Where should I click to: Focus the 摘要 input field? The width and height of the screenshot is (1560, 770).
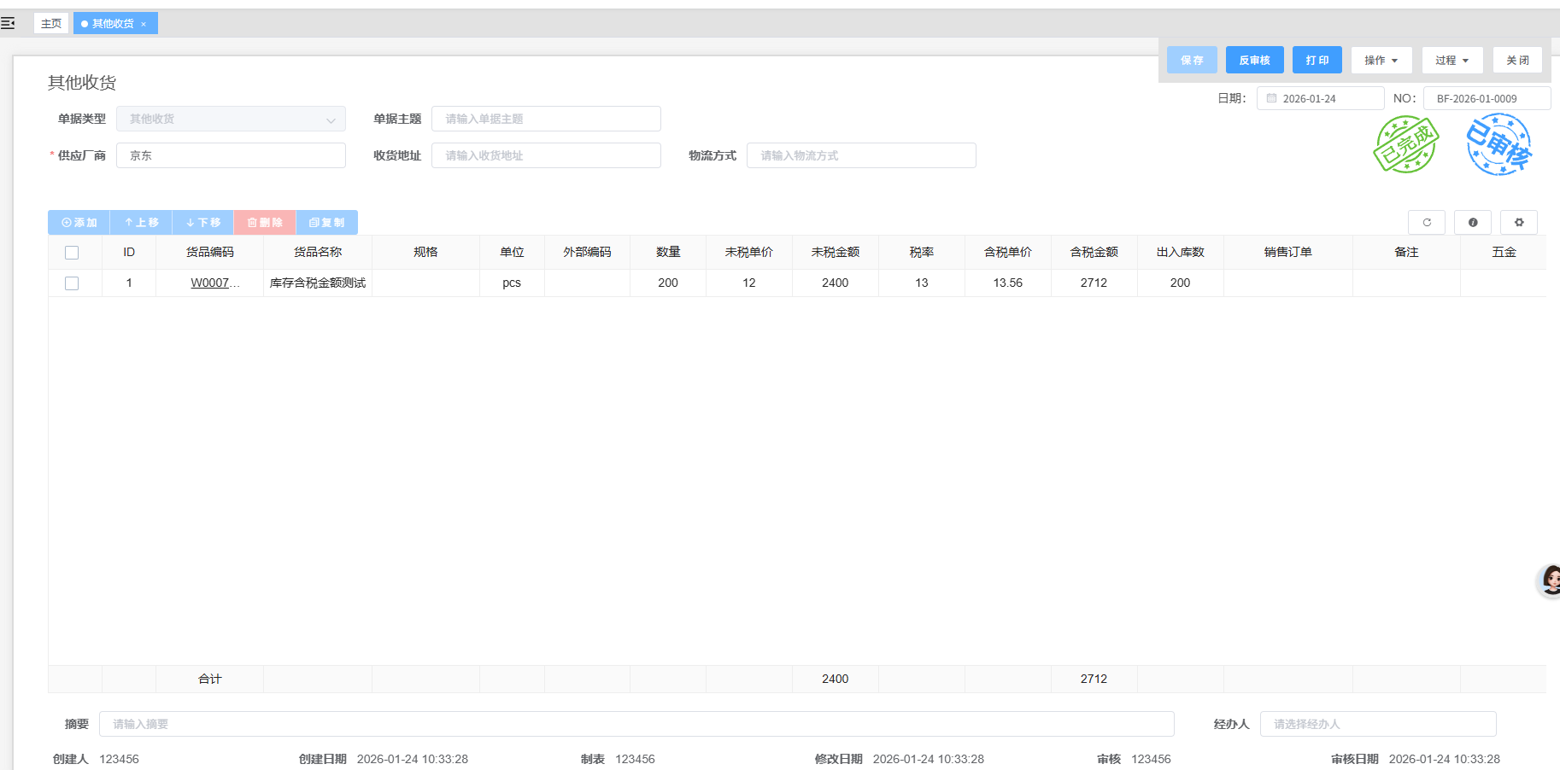pyautogui.click(x=636, y=724)
